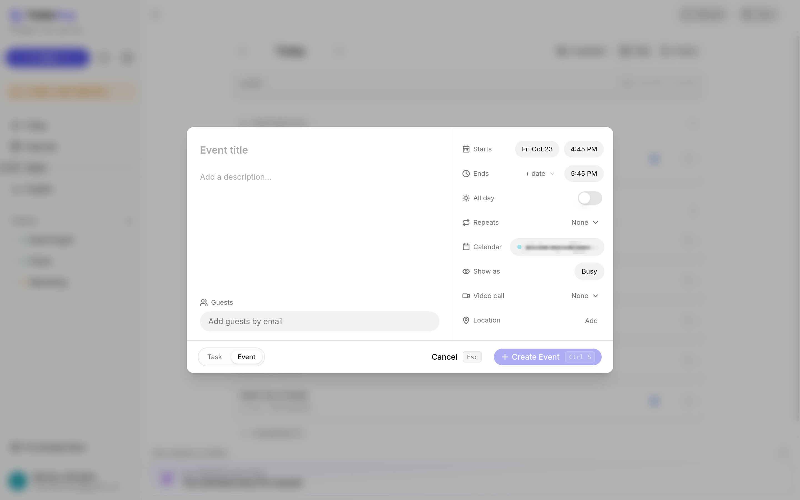The width and height of the screenshot is (800, 500).
Task: Click the Location pin icon
Action: tap(466, 321)
